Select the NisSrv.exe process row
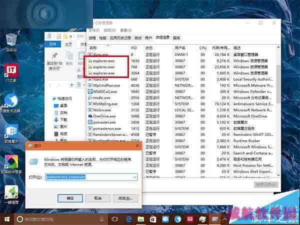This screenshot has width=300, height=225. 182,110
